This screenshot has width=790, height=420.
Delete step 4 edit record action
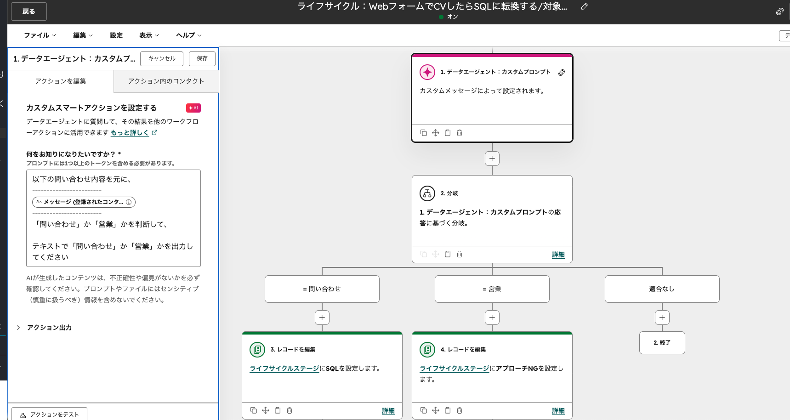460,410
